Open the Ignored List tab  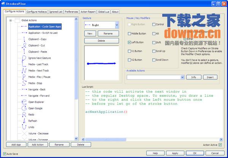(56, 12)
